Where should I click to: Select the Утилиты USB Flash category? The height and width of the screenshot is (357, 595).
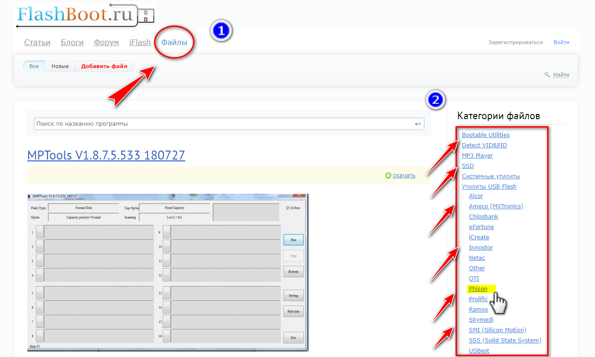pos(489,186)
